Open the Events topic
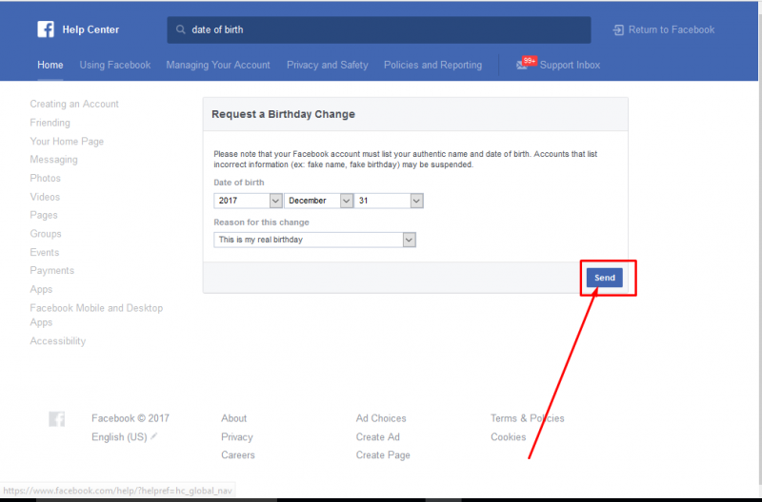Image resolution: width=762 pixels, height=502 pixels. 45,252
